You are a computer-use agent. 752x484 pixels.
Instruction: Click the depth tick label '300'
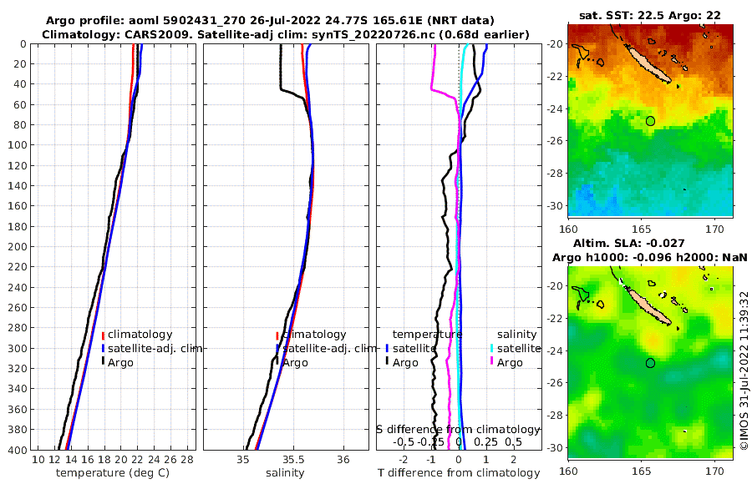pos(18,348)
